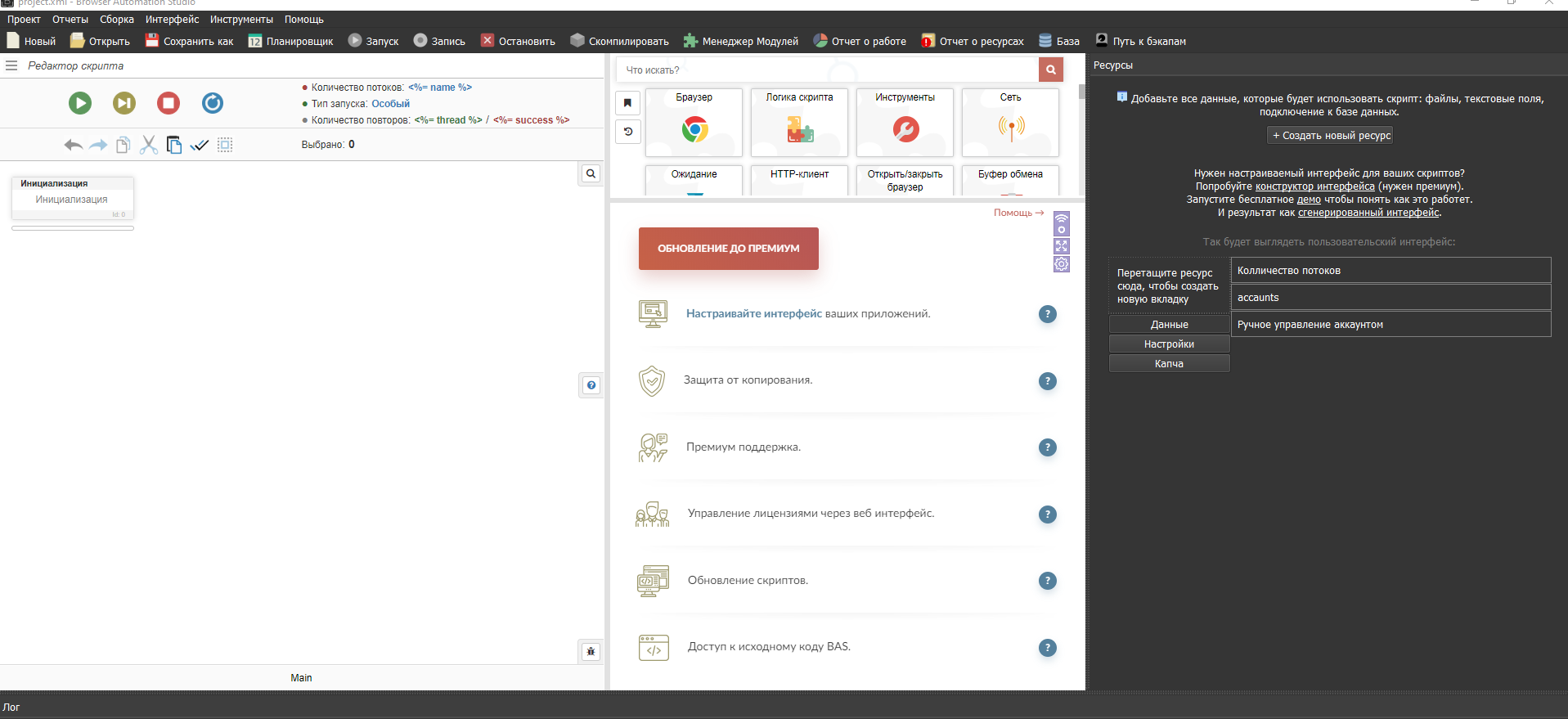This screenshot has height=719, width=1568.
Task: Open the Browser actions category with Chrome icon
Action: [694, 123]
